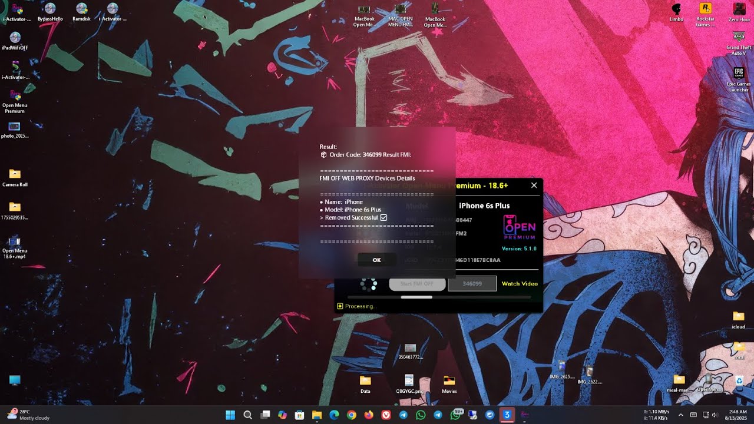Select the IMG_2622 file on desktop
Viewport: 754px width, 424px height.
[x=589, y=375]
